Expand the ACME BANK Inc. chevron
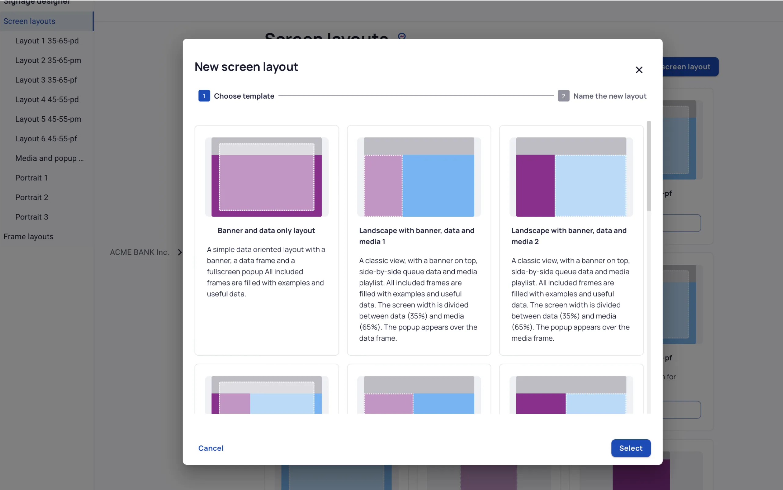The height and width of the screenshot is (490, 783). point(180,252)
